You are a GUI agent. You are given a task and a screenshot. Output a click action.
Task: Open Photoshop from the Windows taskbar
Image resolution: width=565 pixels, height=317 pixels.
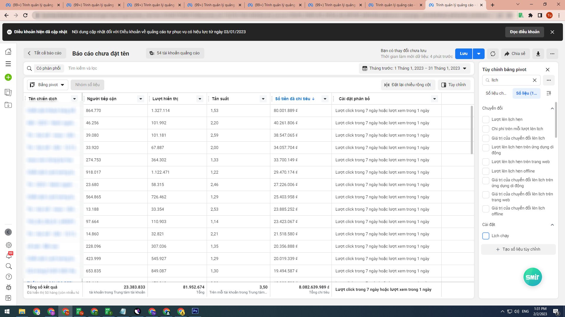pos(195,311)
